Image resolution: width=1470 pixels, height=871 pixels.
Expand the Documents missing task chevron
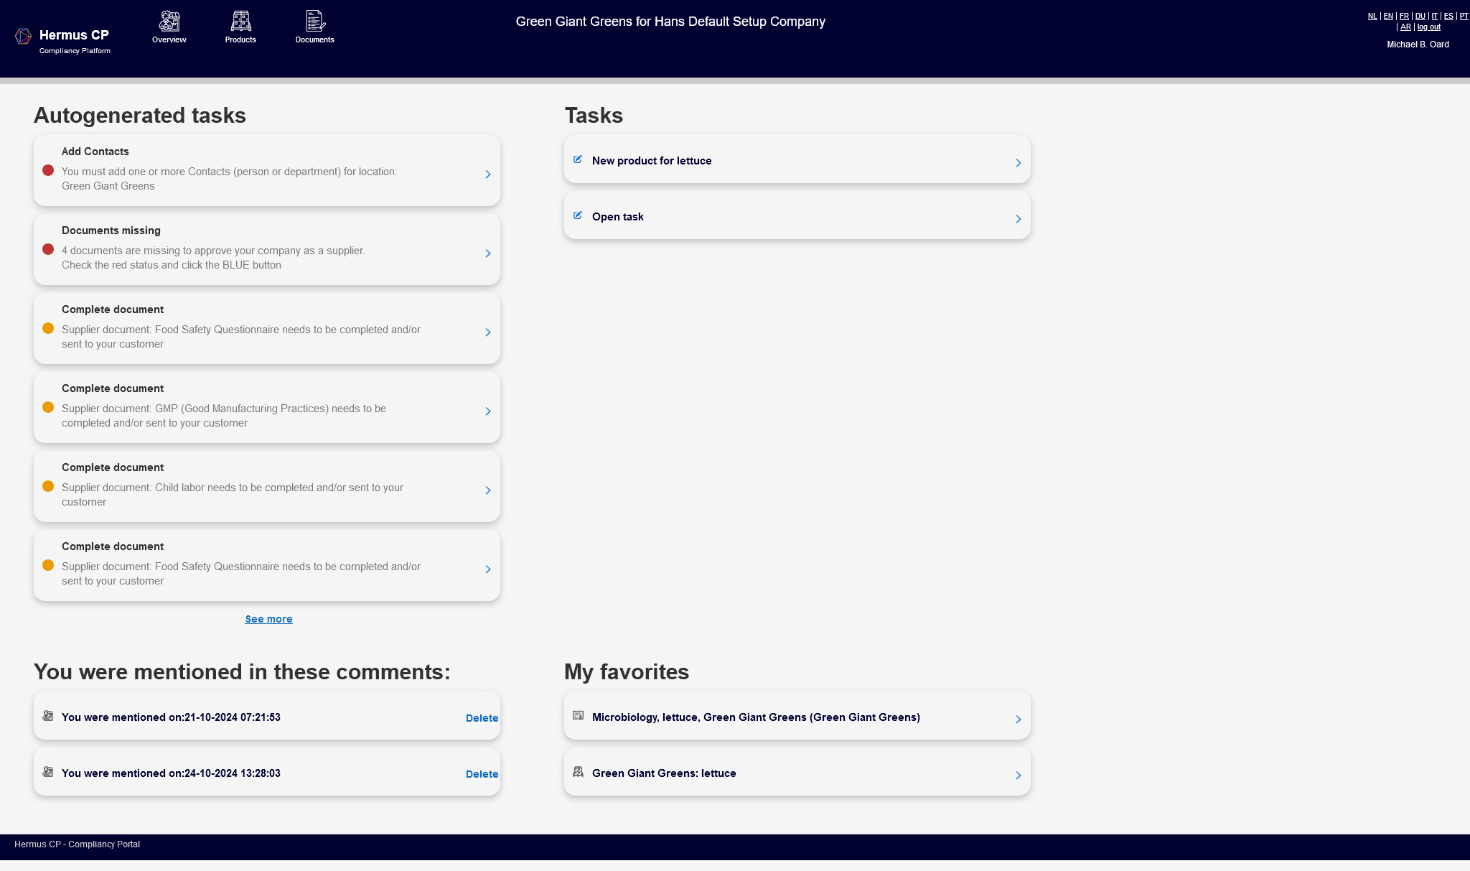488,253
